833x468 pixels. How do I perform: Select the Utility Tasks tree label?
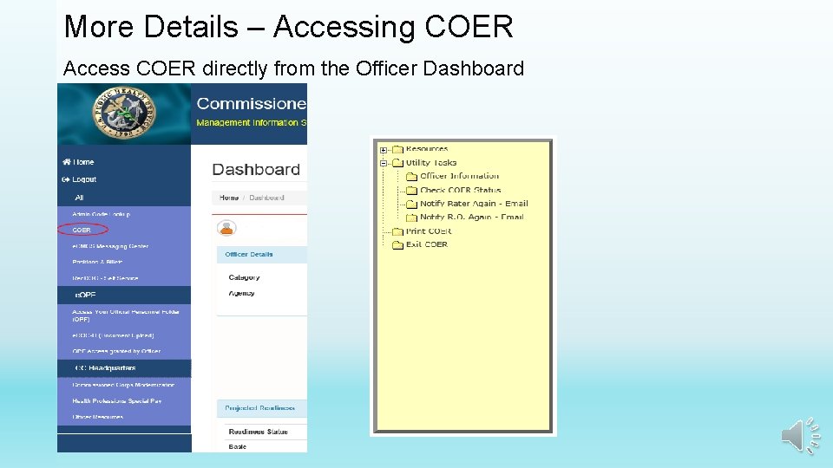(x=431, y=162)
